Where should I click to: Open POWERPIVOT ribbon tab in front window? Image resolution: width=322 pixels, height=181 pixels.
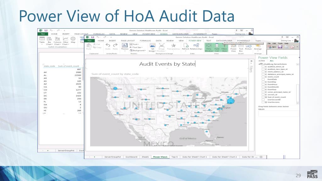pos(244,41)
